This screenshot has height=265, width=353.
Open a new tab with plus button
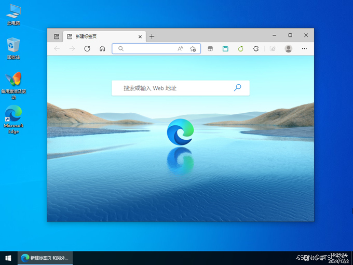[x=152, y=36]
